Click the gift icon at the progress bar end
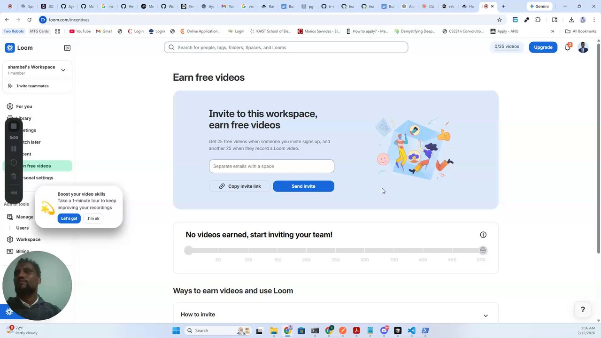The width and height of the screenshot is (601, 338). pos(483,251)
